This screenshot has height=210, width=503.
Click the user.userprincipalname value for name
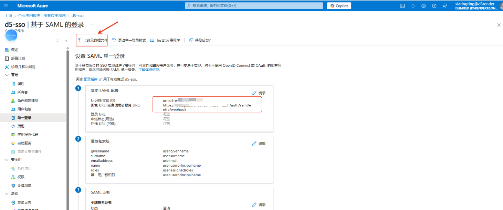(x=182, y=166)
